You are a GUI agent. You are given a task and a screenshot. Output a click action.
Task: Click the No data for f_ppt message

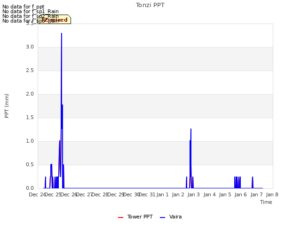coord(23,7)
